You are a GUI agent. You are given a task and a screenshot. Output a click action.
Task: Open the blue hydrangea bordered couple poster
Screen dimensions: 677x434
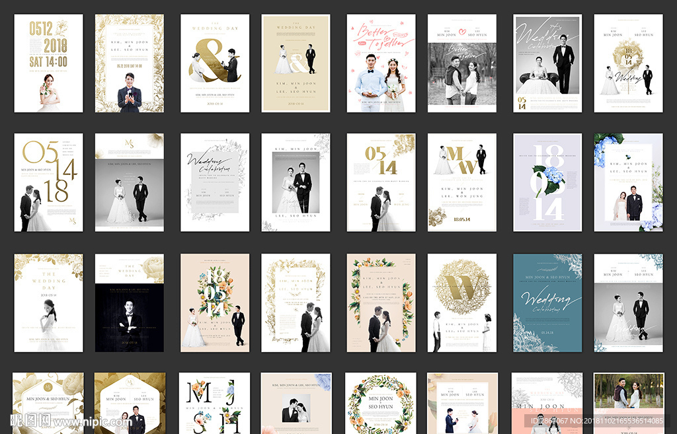[628, 182]
